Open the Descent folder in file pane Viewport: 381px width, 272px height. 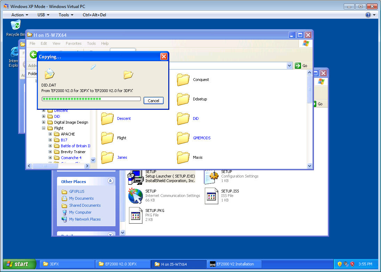coord(116,118)
